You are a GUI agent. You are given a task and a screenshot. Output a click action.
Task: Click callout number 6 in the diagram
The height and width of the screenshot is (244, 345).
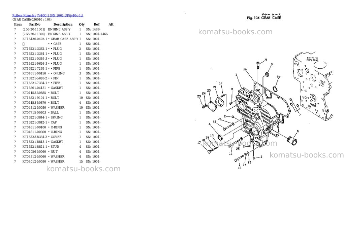click(x=298, y=132)
